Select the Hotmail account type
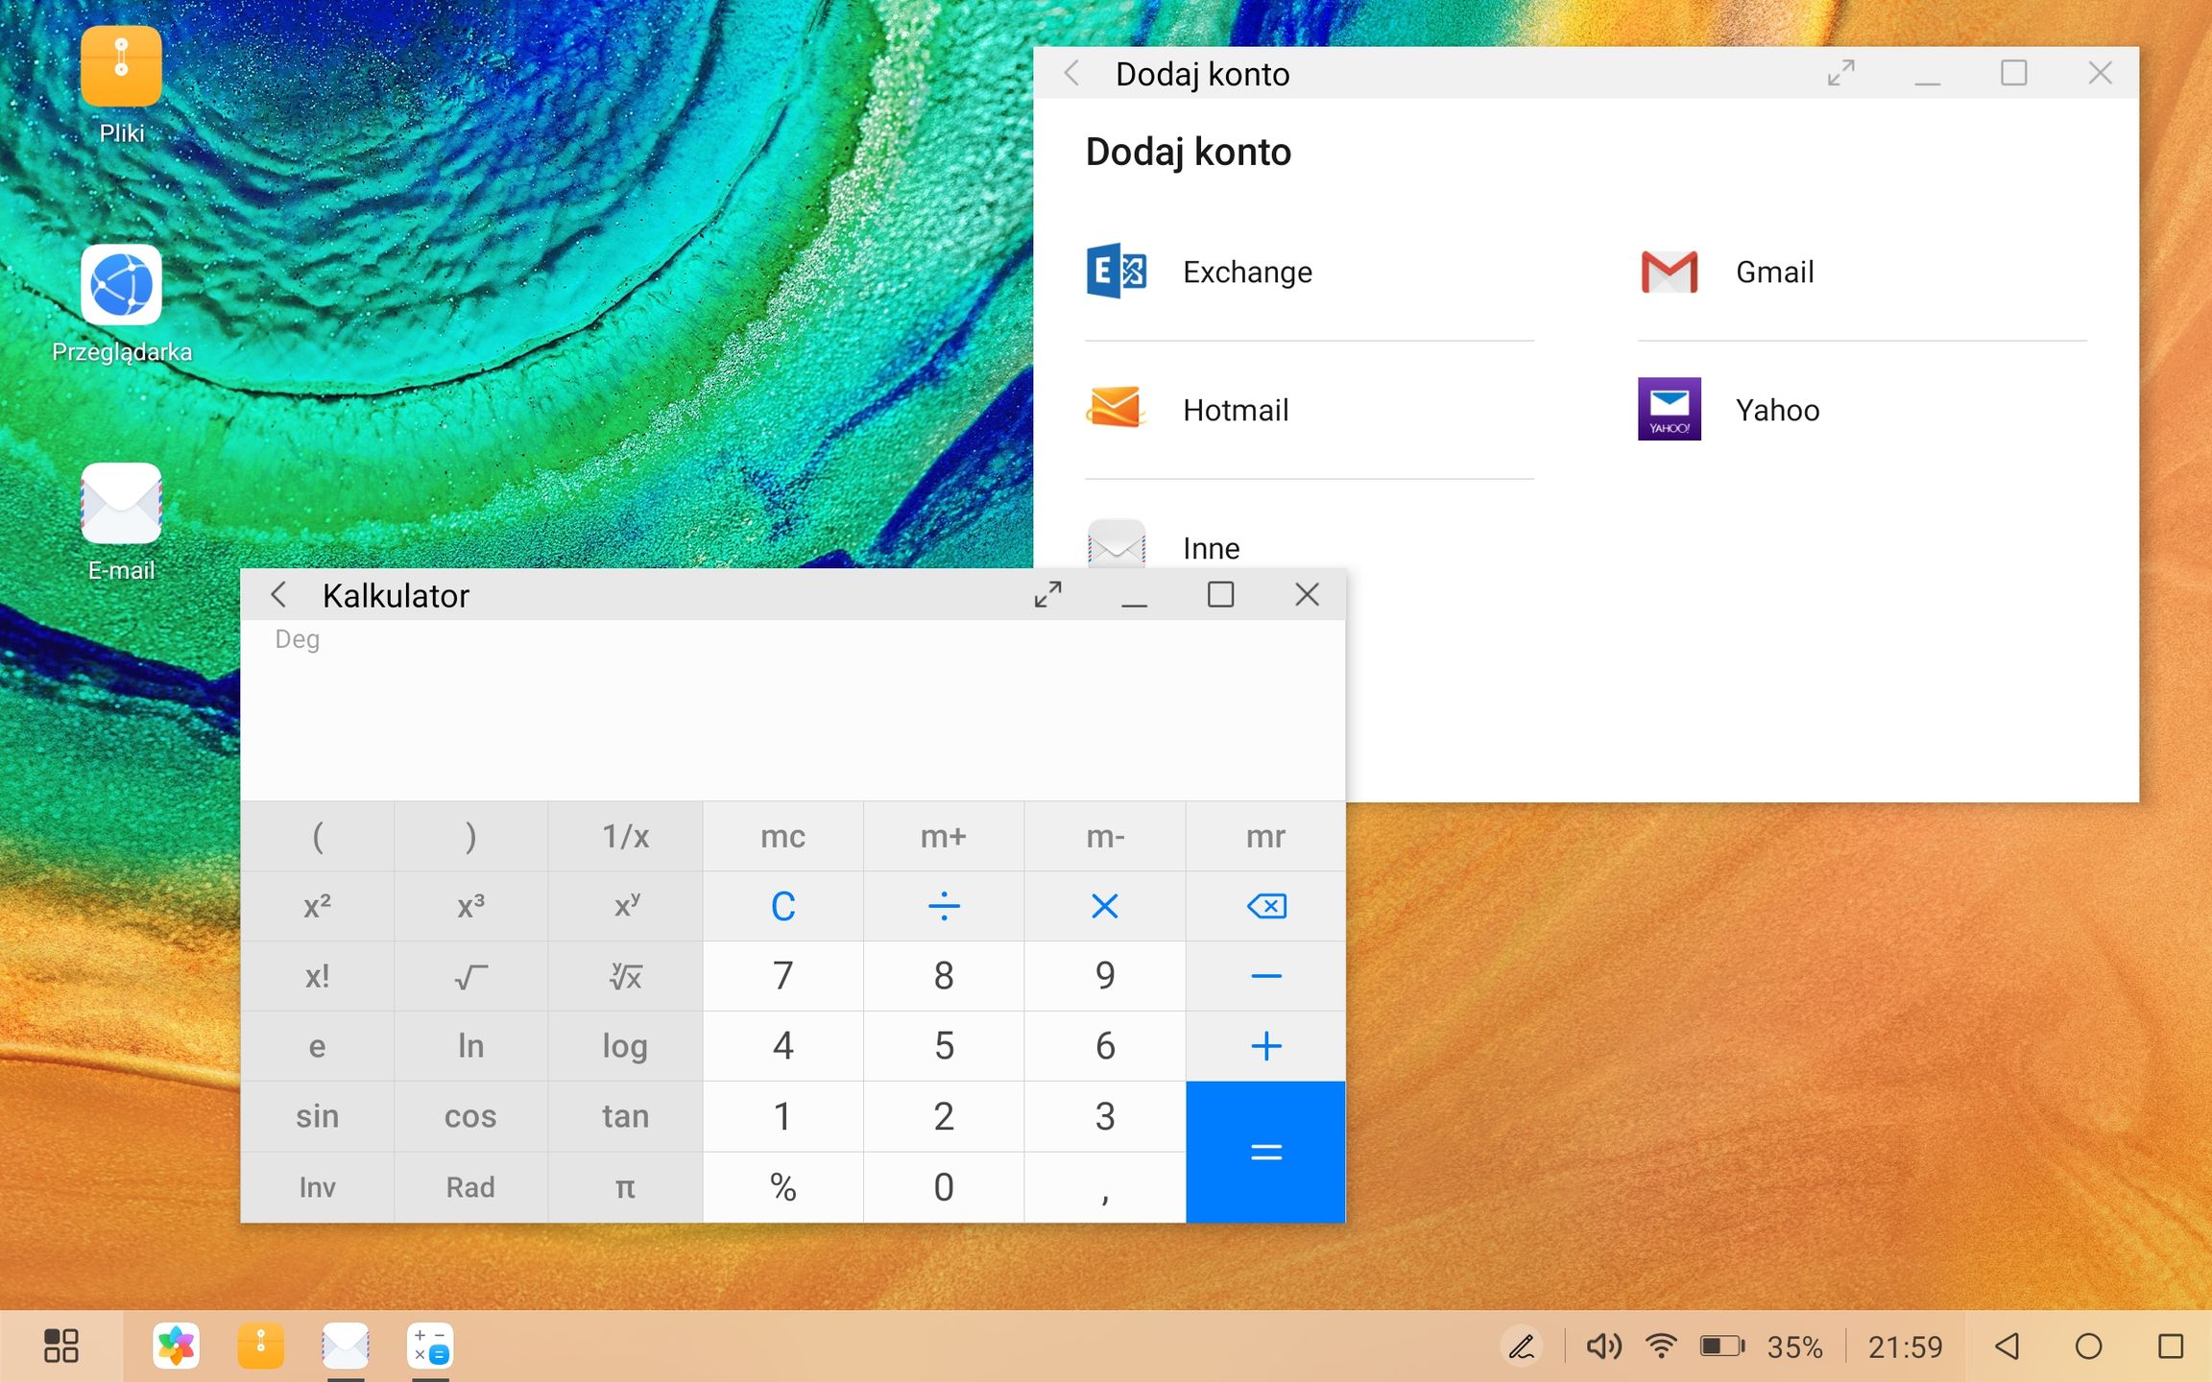The width and height of the screenshot is (2212, 1382). click(1310, 410)
